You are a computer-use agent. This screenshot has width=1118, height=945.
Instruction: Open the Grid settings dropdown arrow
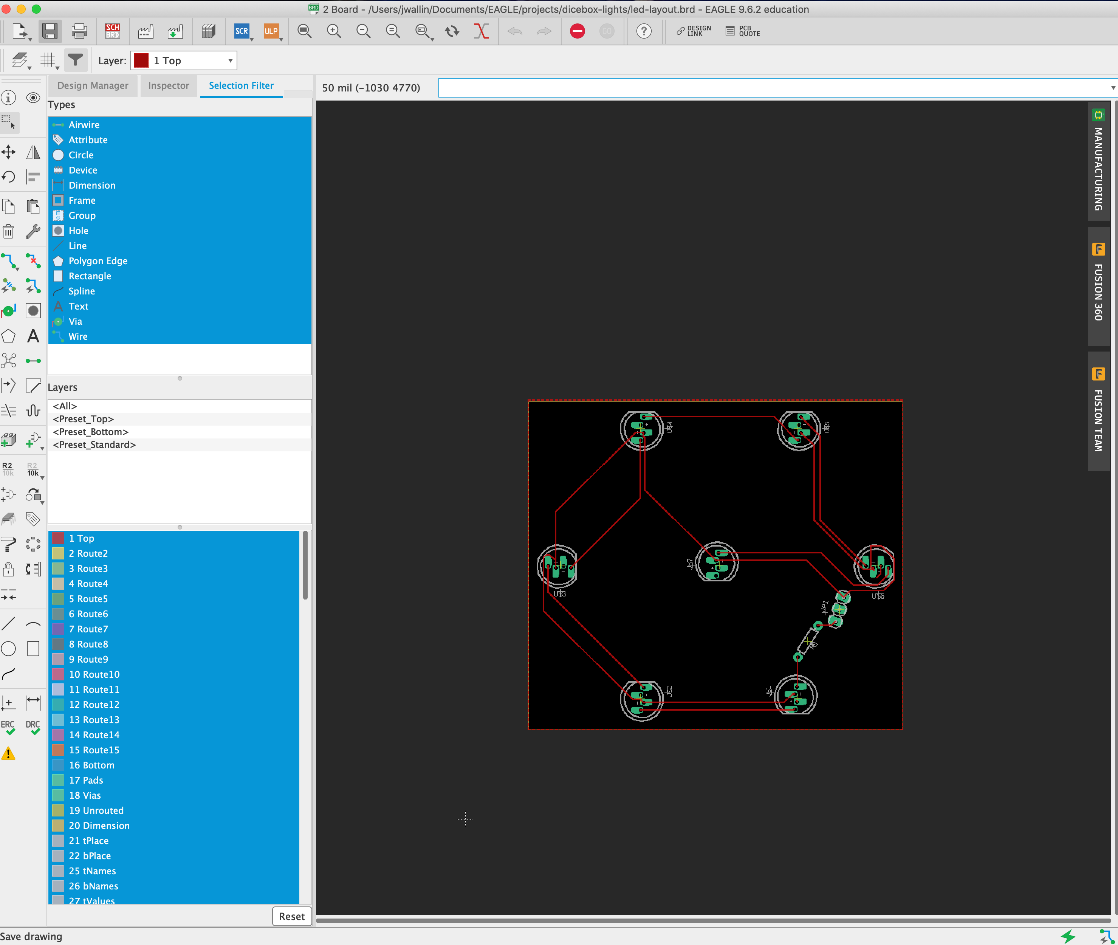pos(57,68)
